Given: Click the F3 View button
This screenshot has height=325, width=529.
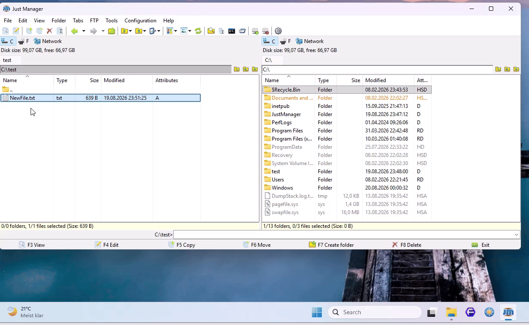Looking at the screenshot, I should [x=32, y=245].
